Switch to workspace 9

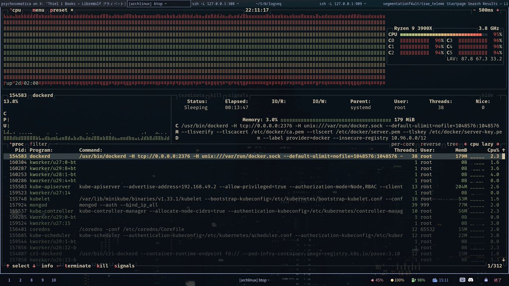tap(42, 280)
